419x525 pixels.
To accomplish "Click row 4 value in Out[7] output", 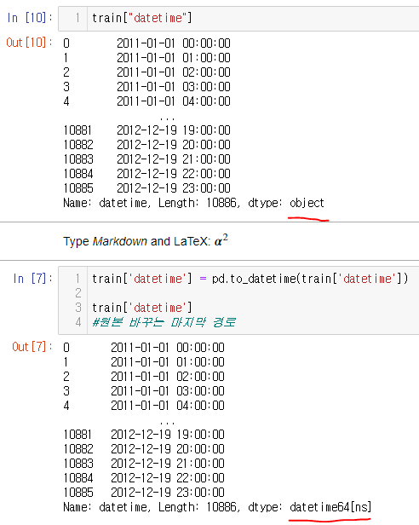I will point(168,406).
